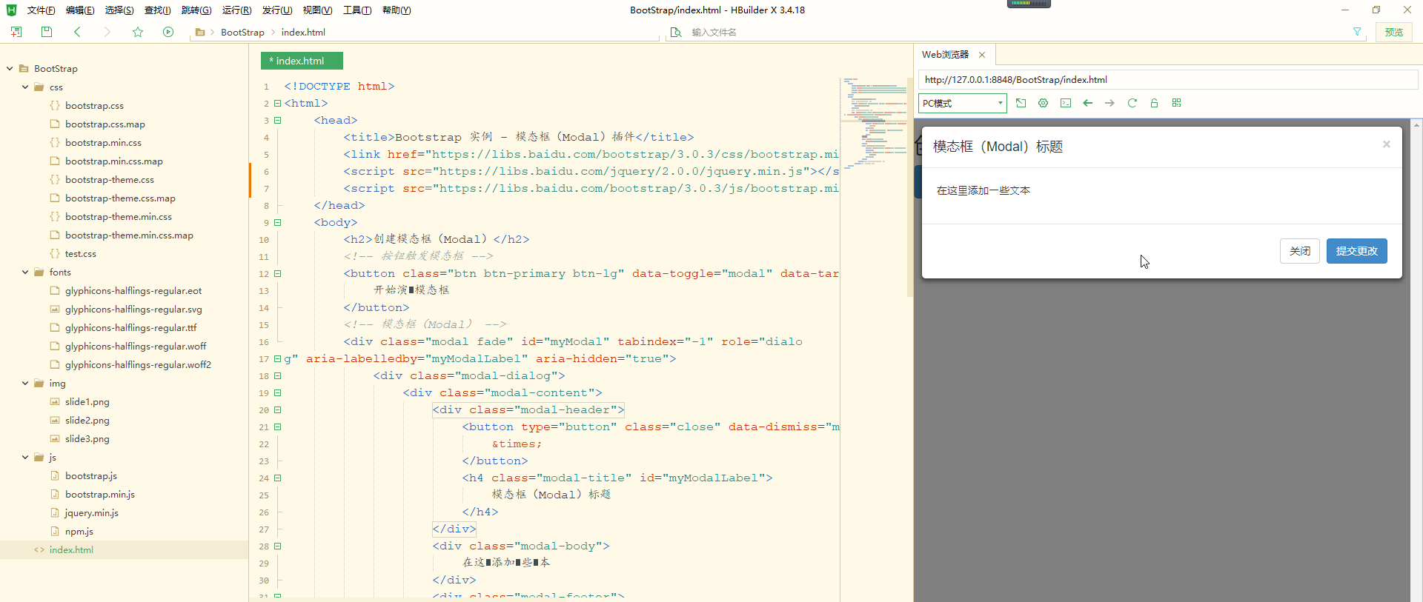Click the 关闭 button in the modal

click(1300, 251)
